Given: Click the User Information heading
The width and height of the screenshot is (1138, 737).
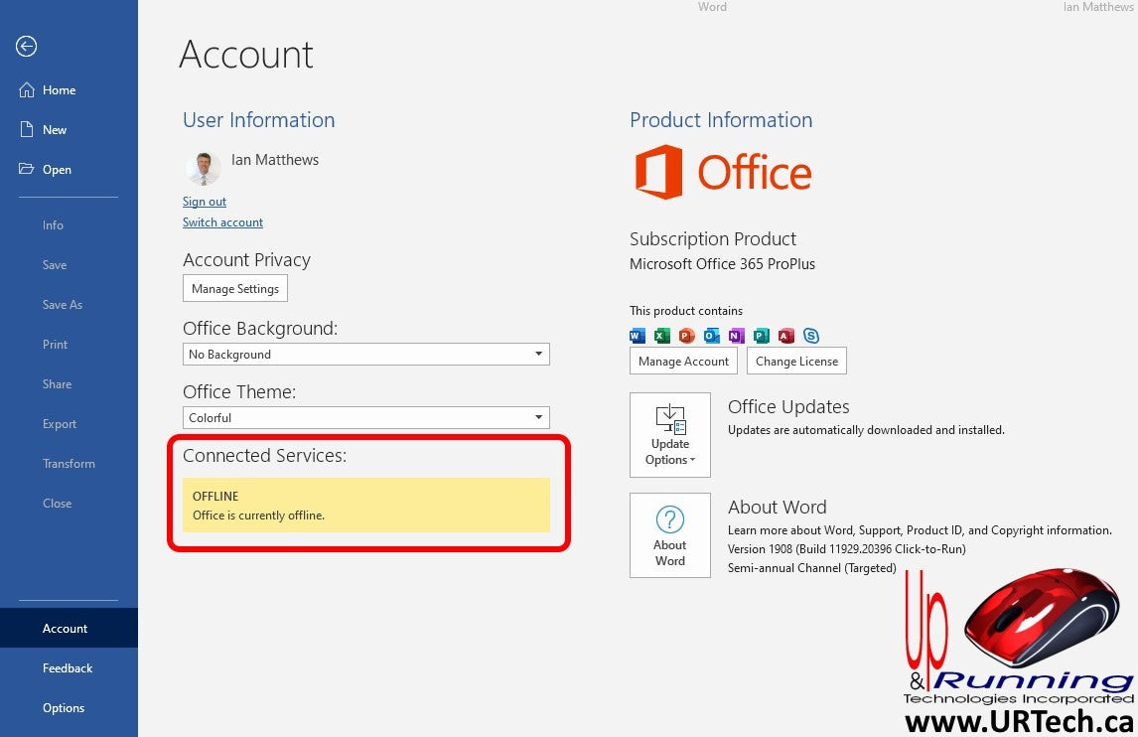Looking at the screenshot, I should (259, 120).
